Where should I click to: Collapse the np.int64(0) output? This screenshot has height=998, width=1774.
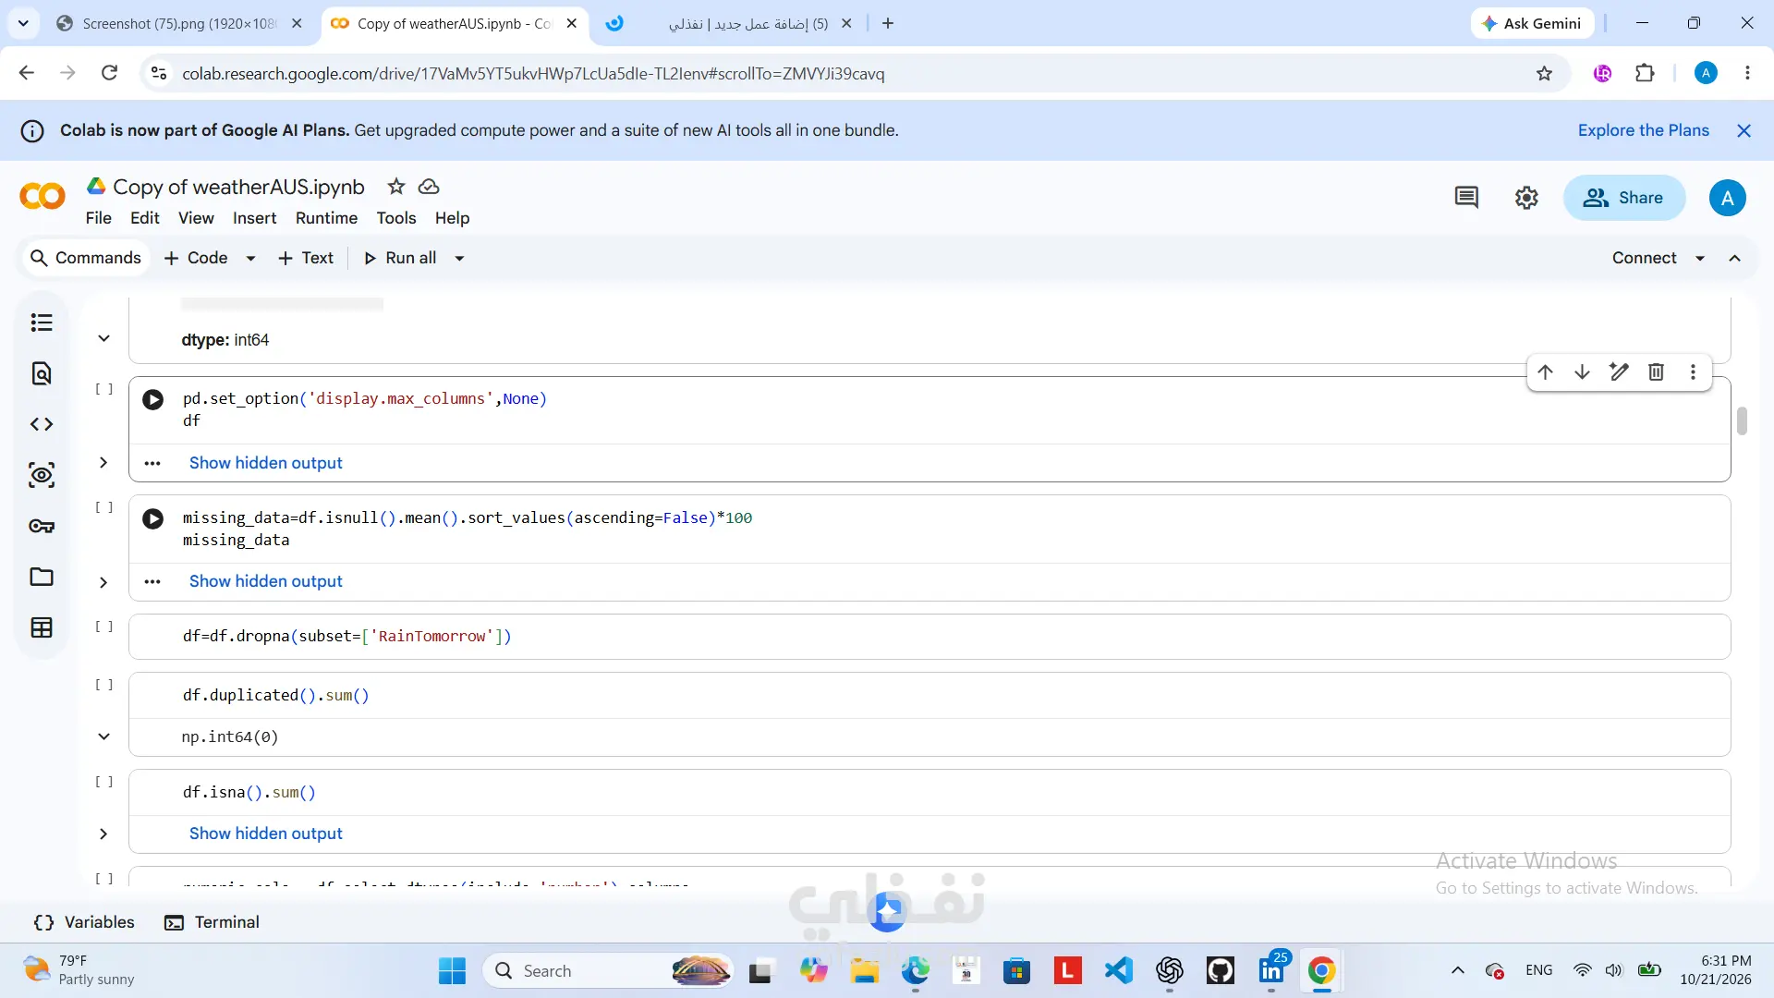[x=103, y=736]
